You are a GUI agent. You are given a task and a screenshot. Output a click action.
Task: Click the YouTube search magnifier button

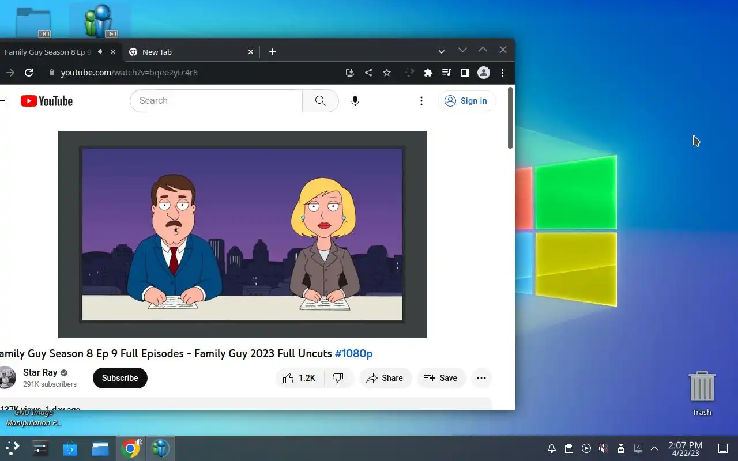tap(321, 101)
